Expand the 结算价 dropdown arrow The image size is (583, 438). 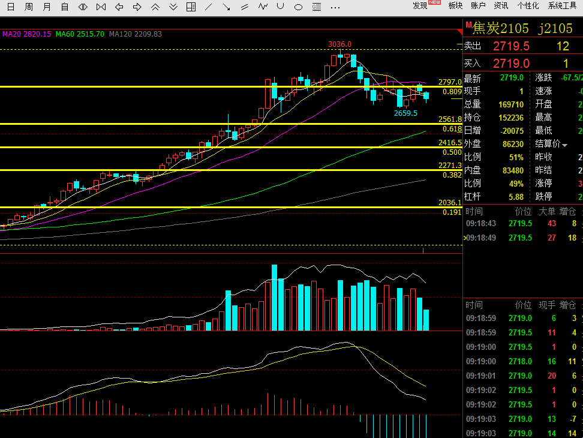tap(565, 145)
